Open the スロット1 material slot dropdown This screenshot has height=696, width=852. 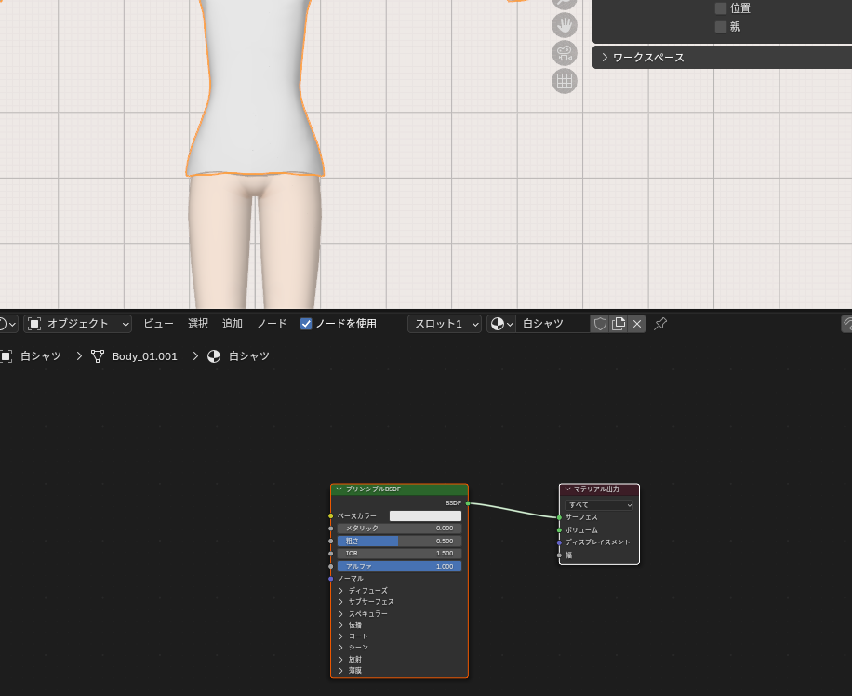445,324
